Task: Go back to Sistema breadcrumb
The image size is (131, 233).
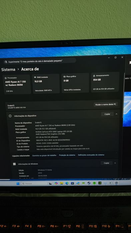Action: point(8,70)
